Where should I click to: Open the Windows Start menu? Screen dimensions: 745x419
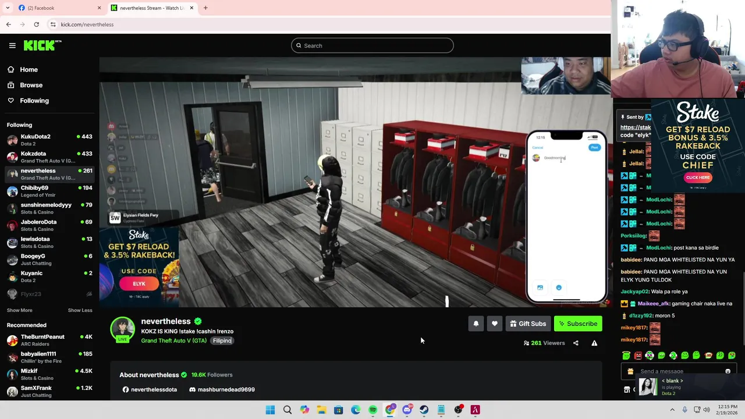(x=270, y=410)
